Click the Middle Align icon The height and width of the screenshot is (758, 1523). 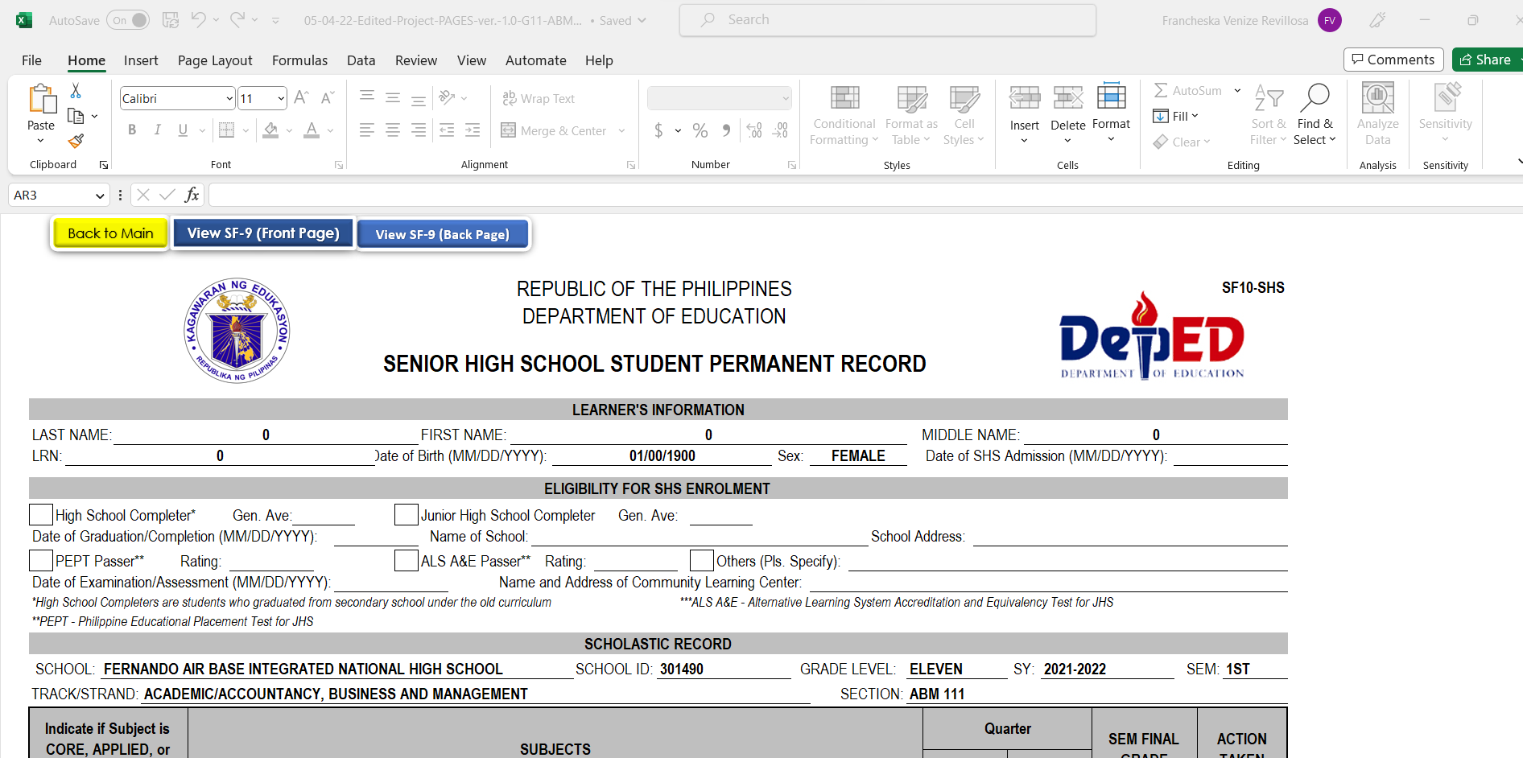click(x=393, y=98)
